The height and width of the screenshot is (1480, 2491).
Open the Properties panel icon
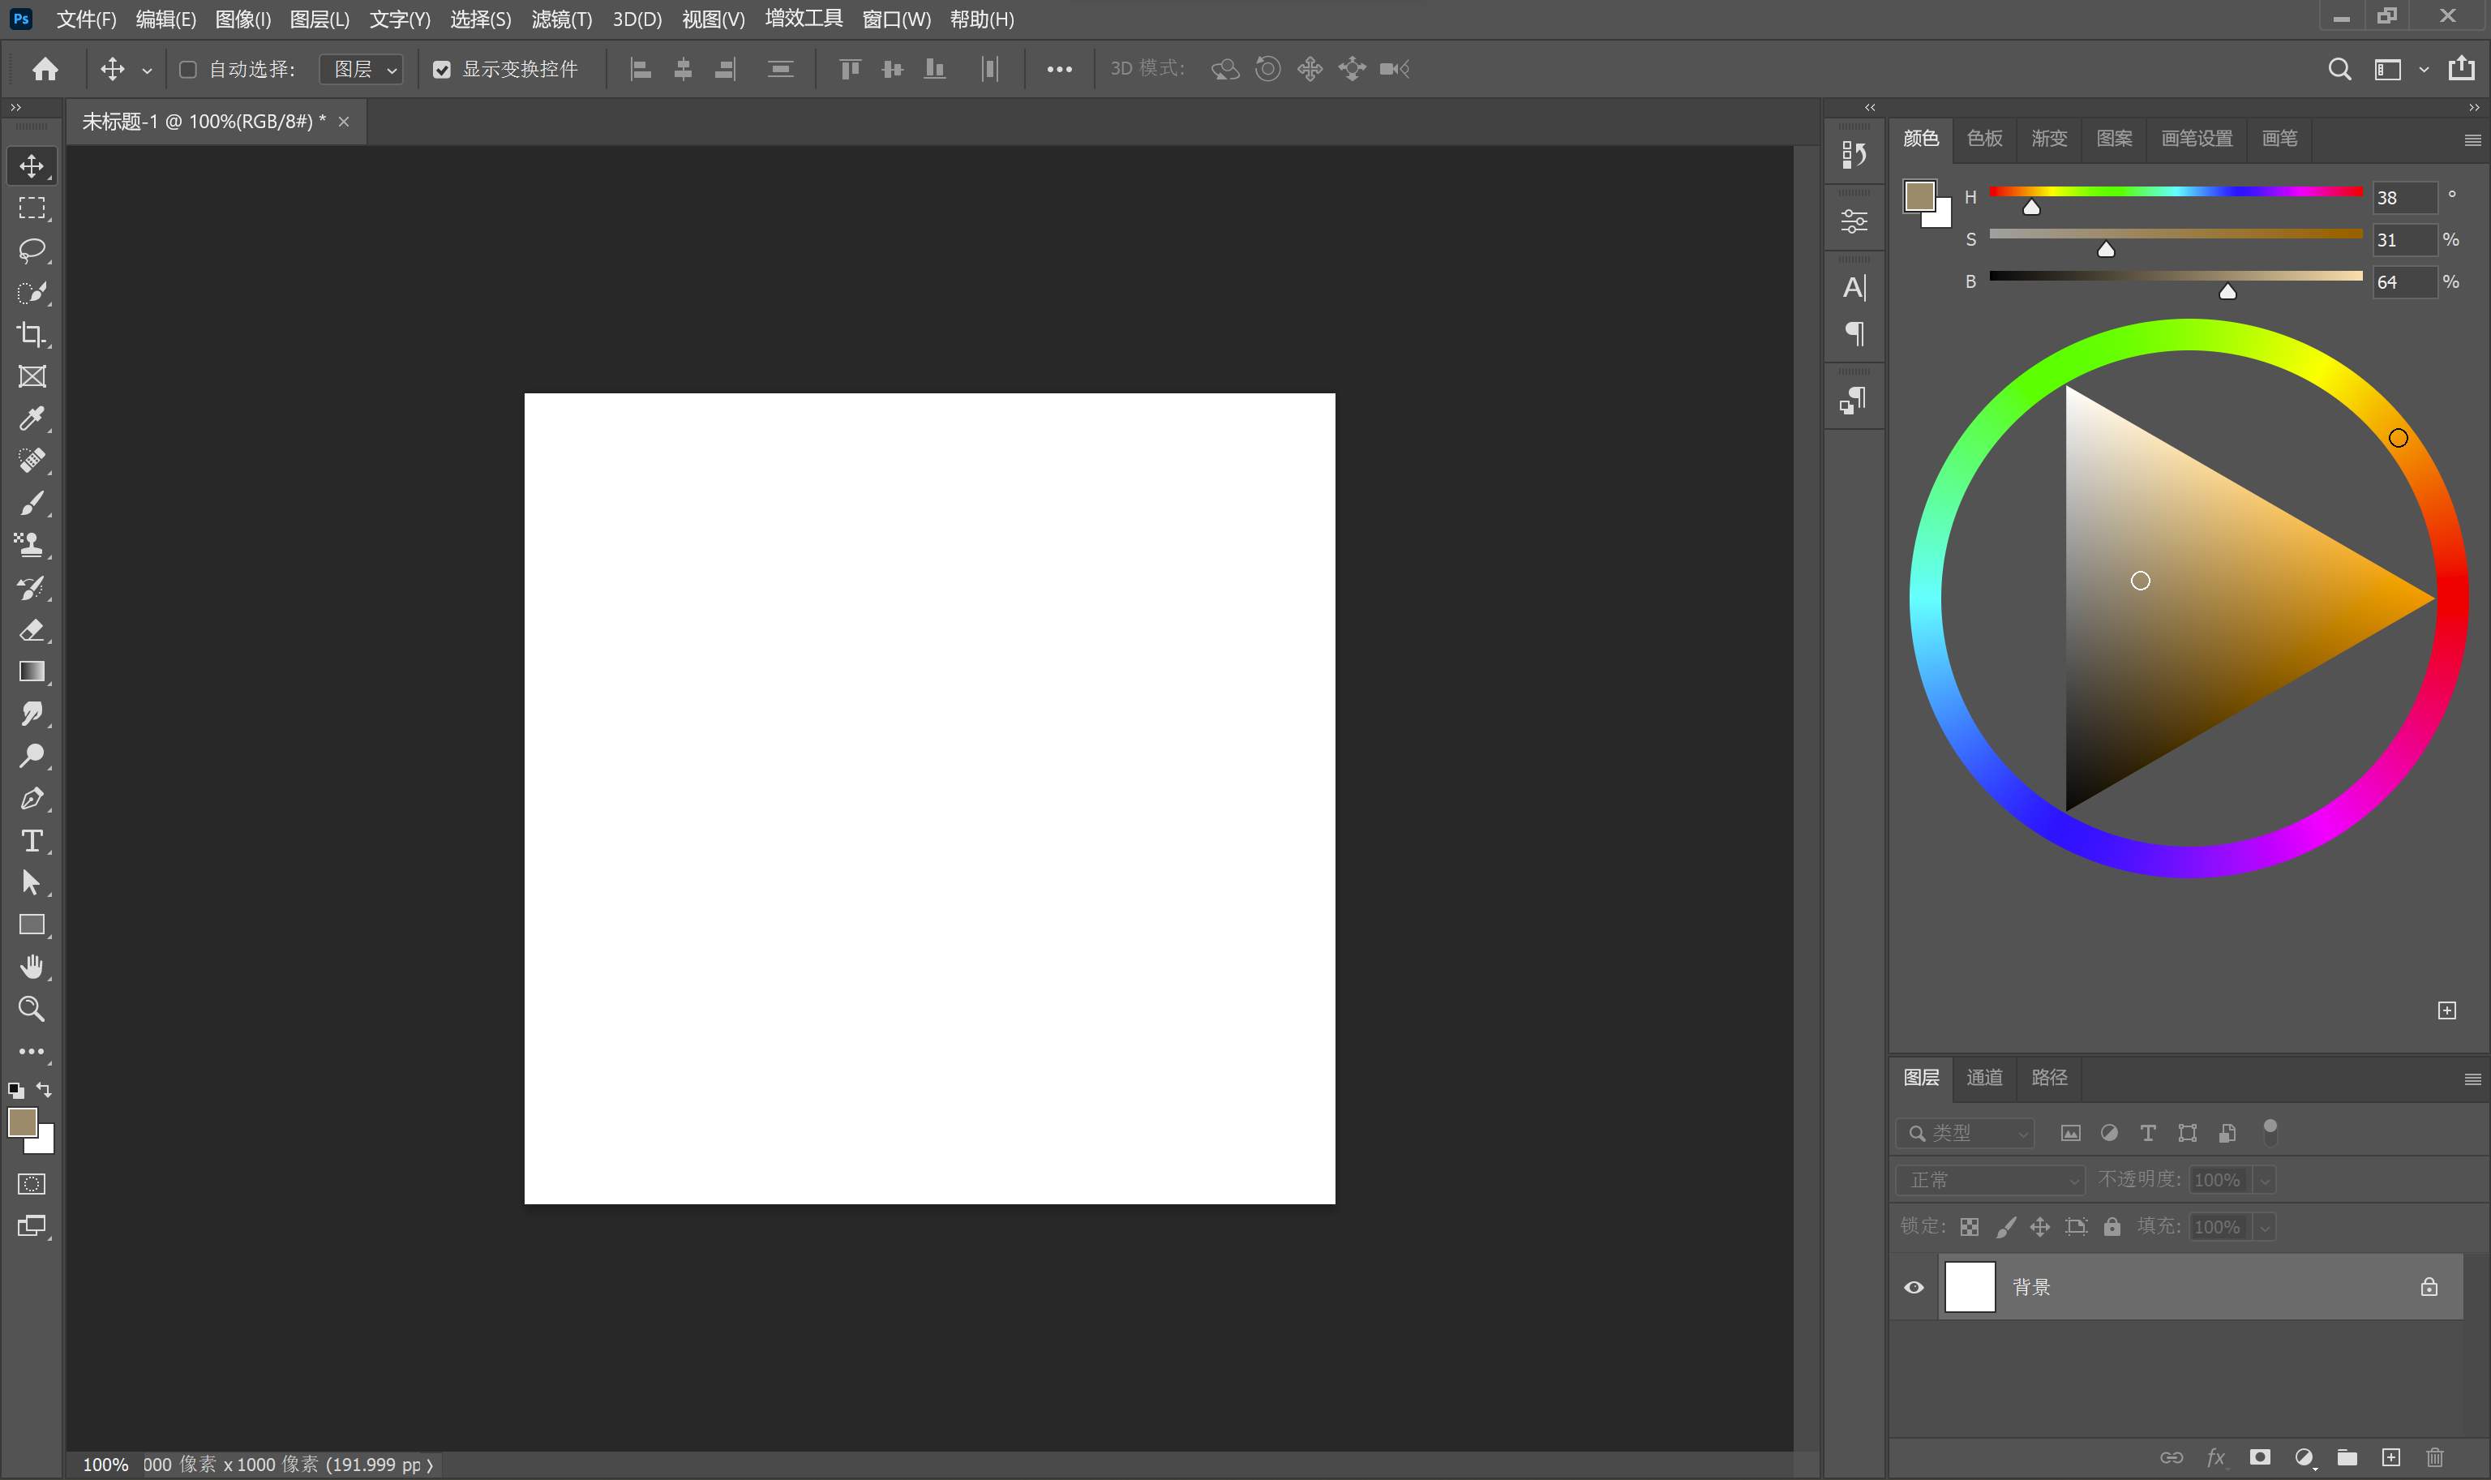(1854, 221)
